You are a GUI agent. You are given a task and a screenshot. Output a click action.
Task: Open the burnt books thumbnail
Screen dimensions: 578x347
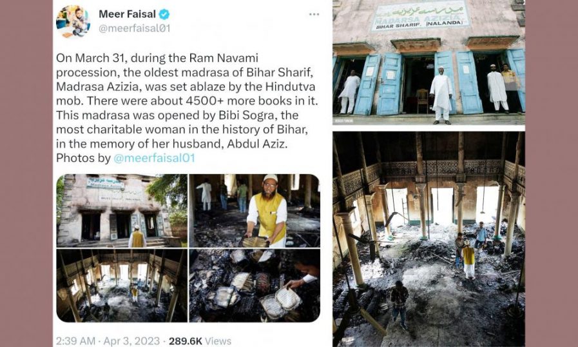(255, 286)
